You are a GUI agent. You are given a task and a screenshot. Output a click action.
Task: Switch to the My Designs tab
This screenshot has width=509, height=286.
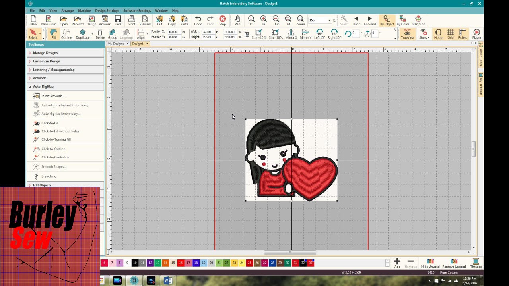[118, 44]
